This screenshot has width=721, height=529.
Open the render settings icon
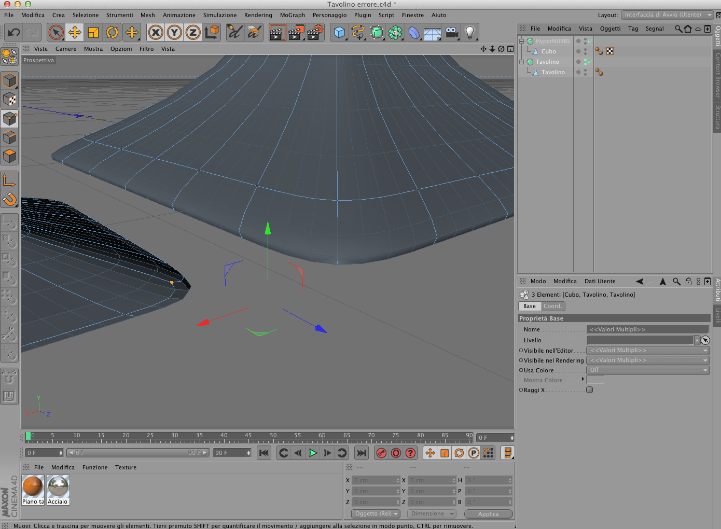point(315,32)
